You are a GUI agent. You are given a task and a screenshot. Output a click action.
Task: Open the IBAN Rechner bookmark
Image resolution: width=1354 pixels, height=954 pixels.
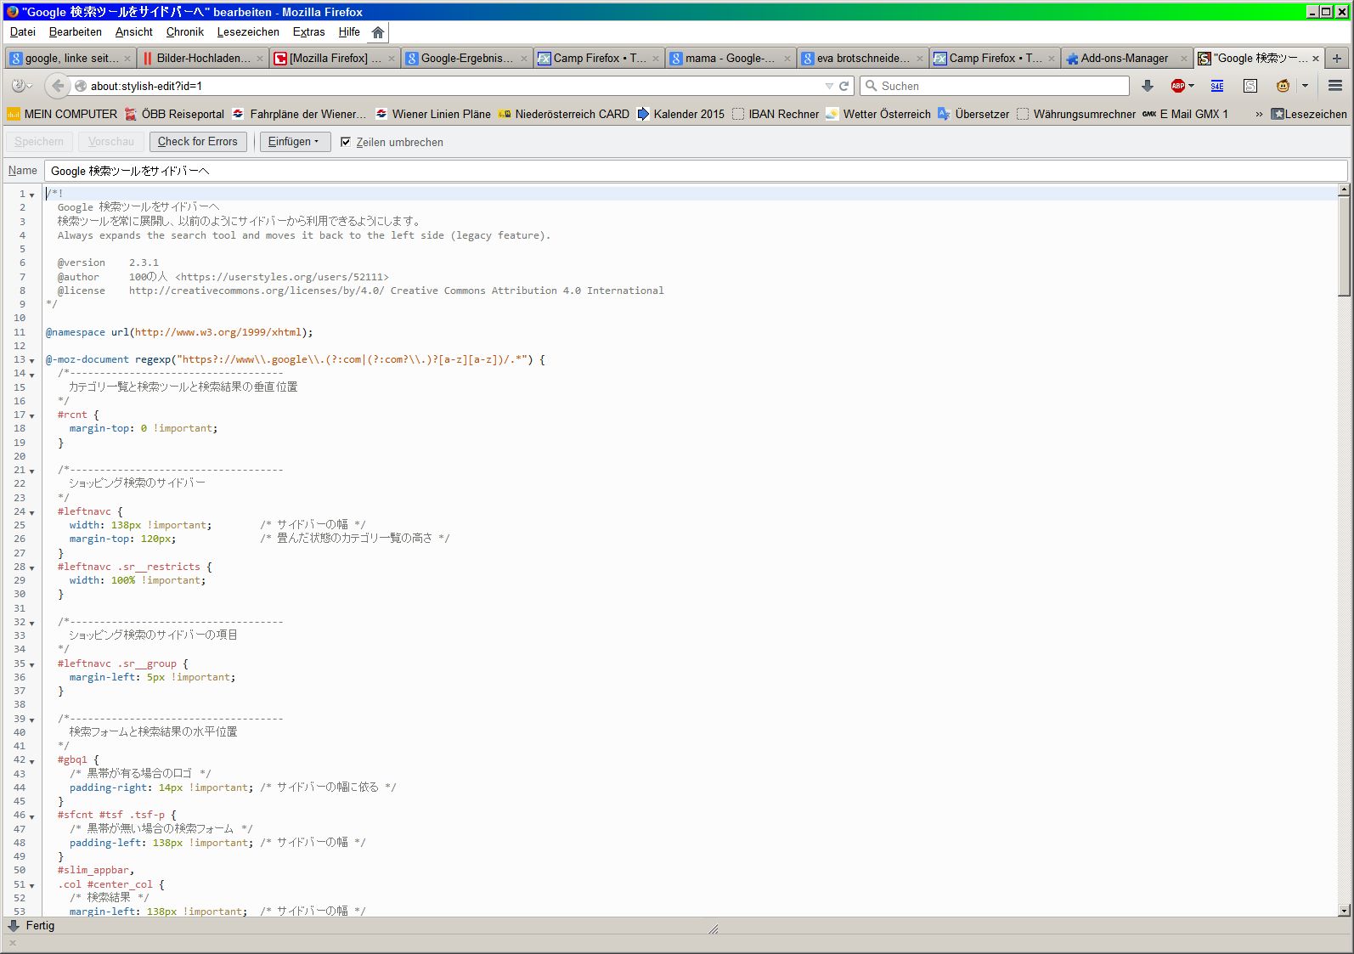(x=776, y=114)
